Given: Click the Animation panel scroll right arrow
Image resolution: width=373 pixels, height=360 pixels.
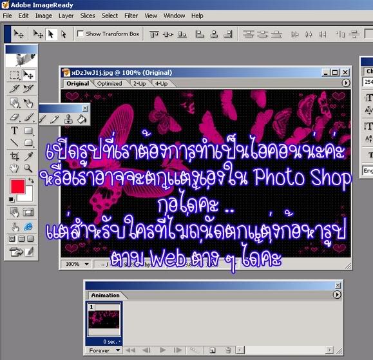Looking at the screenshot, I should pos(329,350).
